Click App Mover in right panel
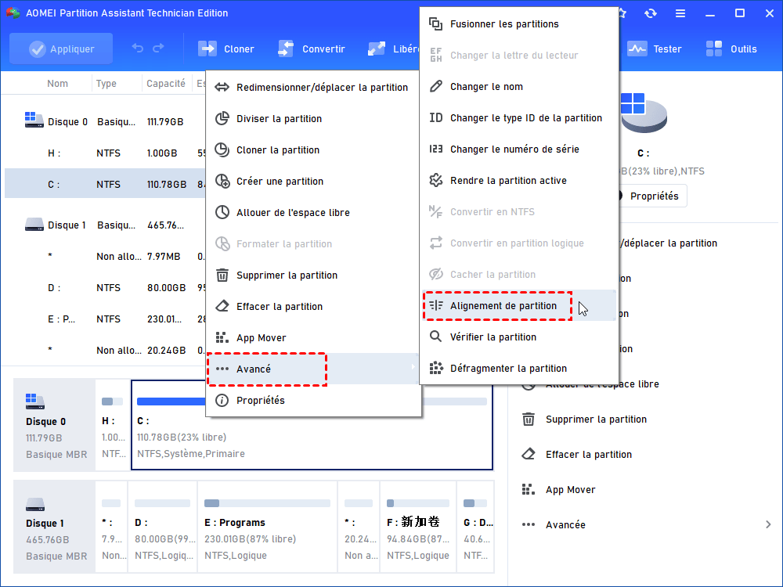783x587 pixels. 570,490
